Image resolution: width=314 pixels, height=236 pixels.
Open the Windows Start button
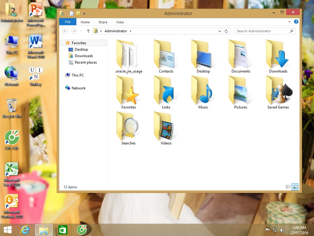tap(8, 230)
